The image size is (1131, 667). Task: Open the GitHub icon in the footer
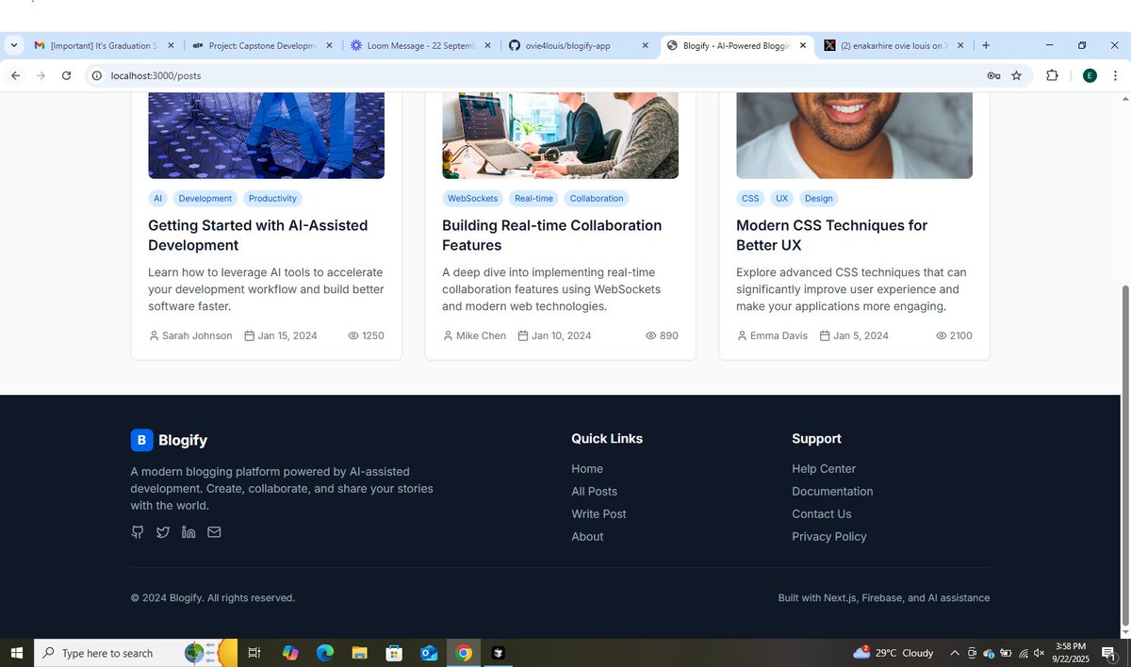[138, 531]
